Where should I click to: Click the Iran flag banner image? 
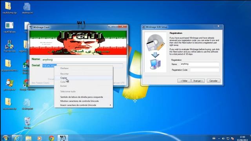(x=78, y=43)
